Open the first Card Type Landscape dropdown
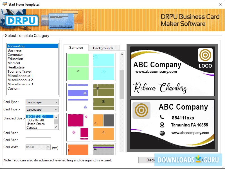The image size is (225, 169). [x=42, y=102]
